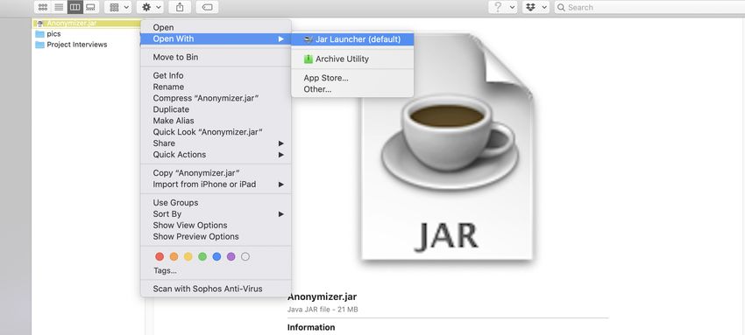This screenshot has height=335, width=745.
Task: Click the Anonymizer.jar preview title
Action: [x=323, y=297]
